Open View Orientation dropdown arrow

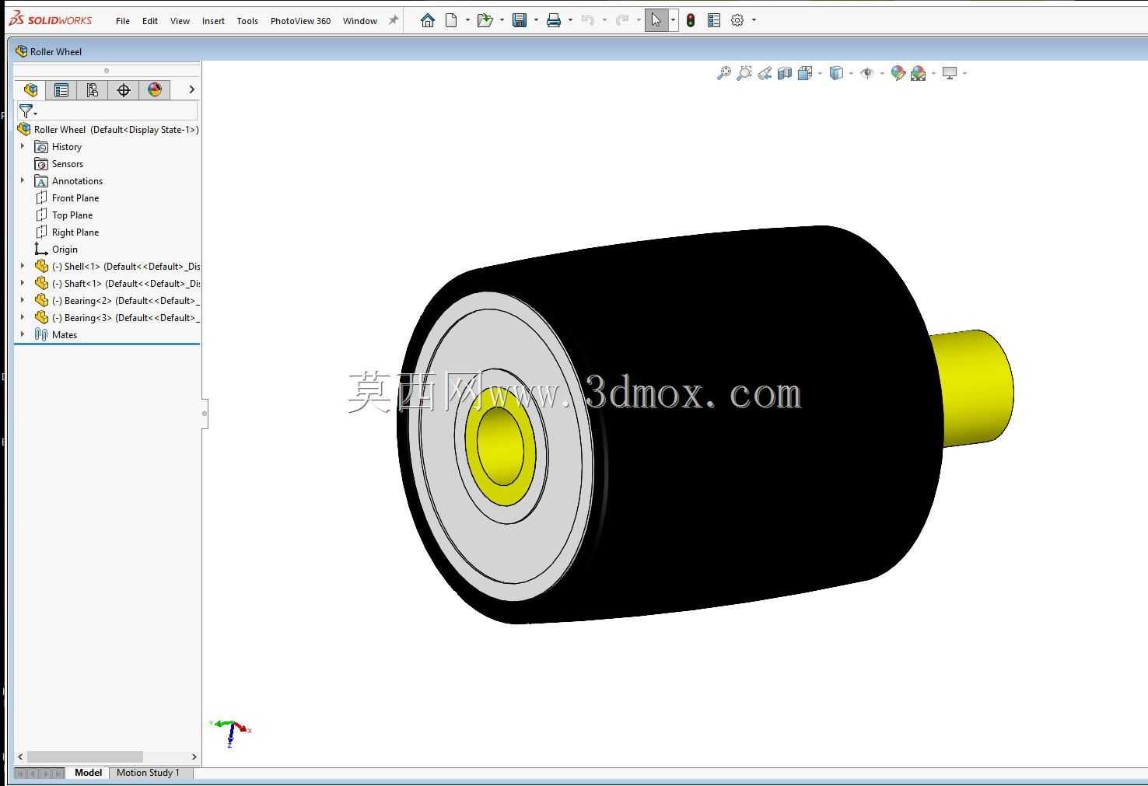820,73
